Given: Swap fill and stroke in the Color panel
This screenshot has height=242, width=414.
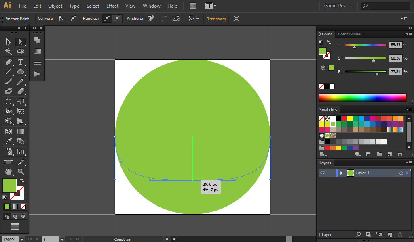Looking at the screenshot, I should click(329, 42).
